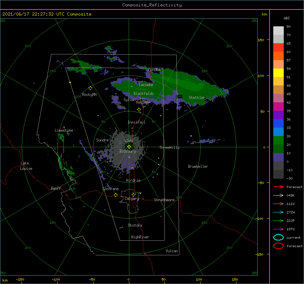Viewport: 304px width, 284px height.
Task: Click the HighRiver city label
Action: [140, 237]
